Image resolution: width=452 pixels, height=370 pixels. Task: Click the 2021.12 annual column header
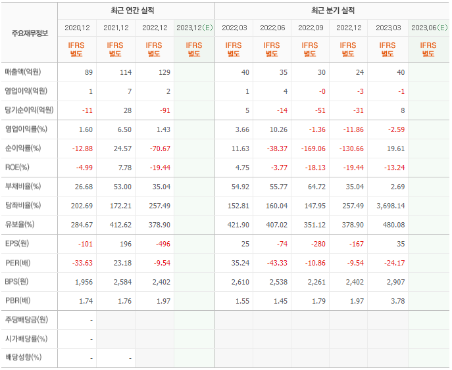tap(116, 28)
